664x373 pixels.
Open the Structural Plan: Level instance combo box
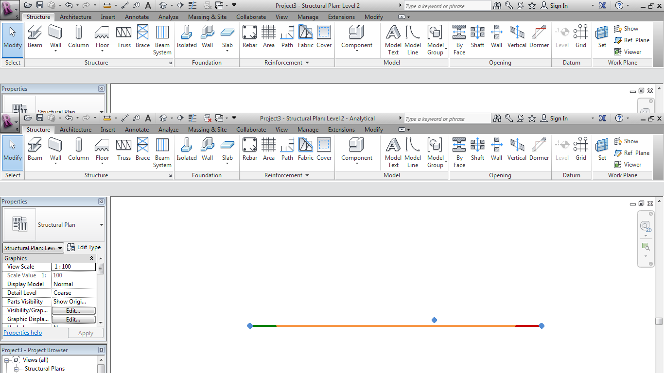click(x=33, y=248)
